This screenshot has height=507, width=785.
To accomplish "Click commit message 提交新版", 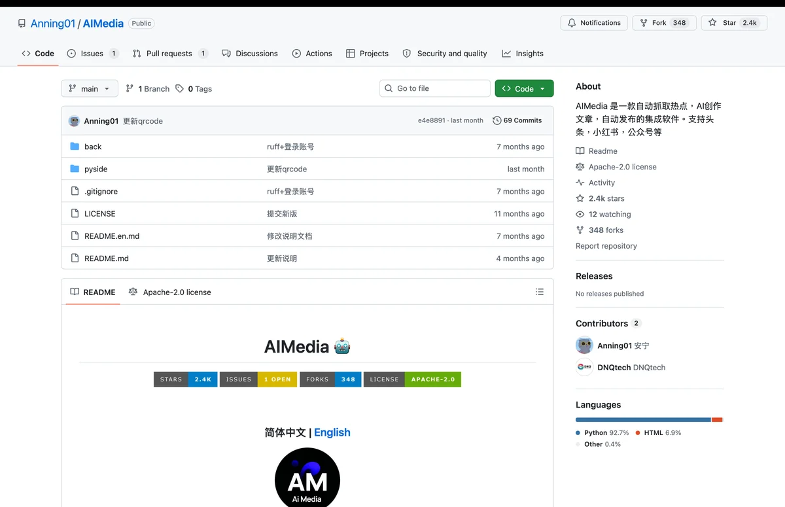I will point(282,214).
